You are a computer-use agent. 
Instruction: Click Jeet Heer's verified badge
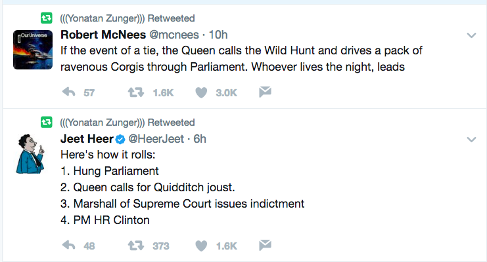[x=120, y=140]
